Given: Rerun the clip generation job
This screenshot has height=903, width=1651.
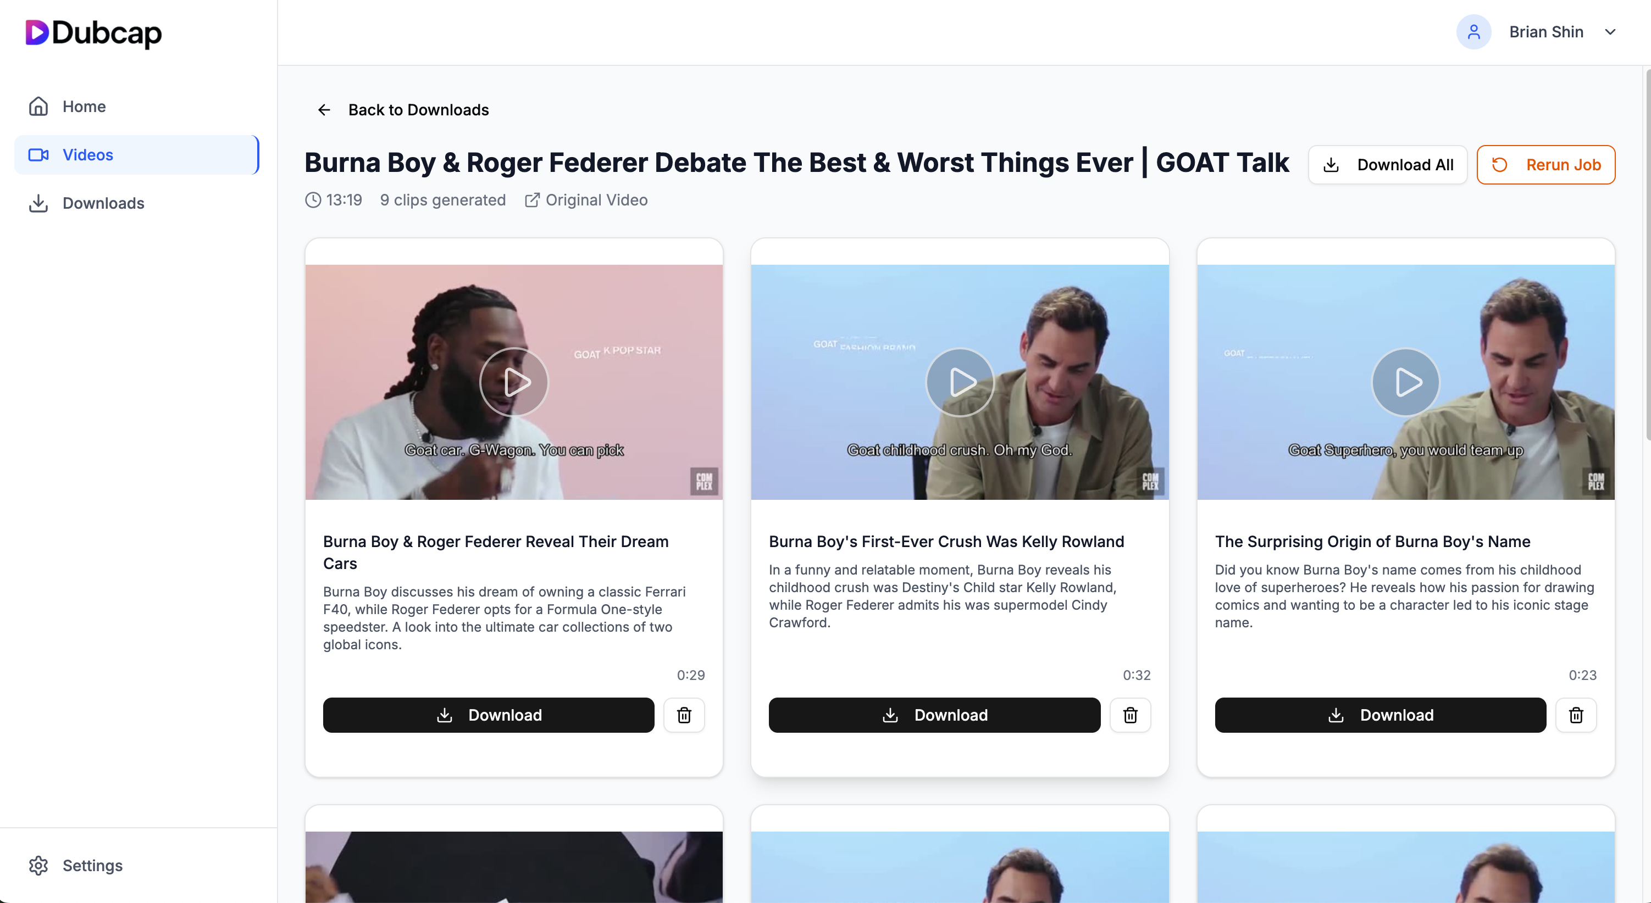Looking at the screenshot, I should tap(1546, 165).
